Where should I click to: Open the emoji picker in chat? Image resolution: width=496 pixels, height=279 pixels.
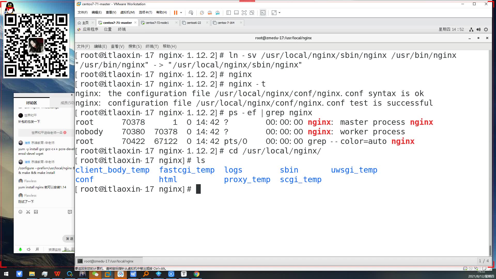[x=20, y=212]
